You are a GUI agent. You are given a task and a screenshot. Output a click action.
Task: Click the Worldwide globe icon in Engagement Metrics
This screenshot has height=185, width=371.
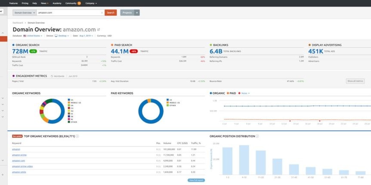click(x=52, y=76)
